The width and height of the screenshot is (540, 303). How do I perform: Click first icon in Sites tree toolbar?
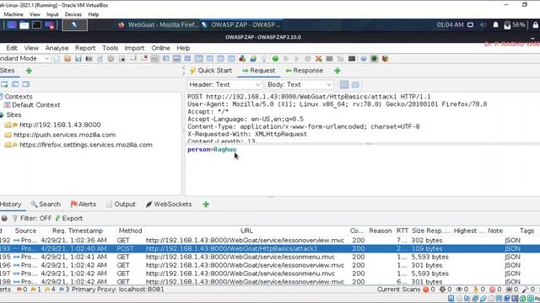(x=4, y=84)
